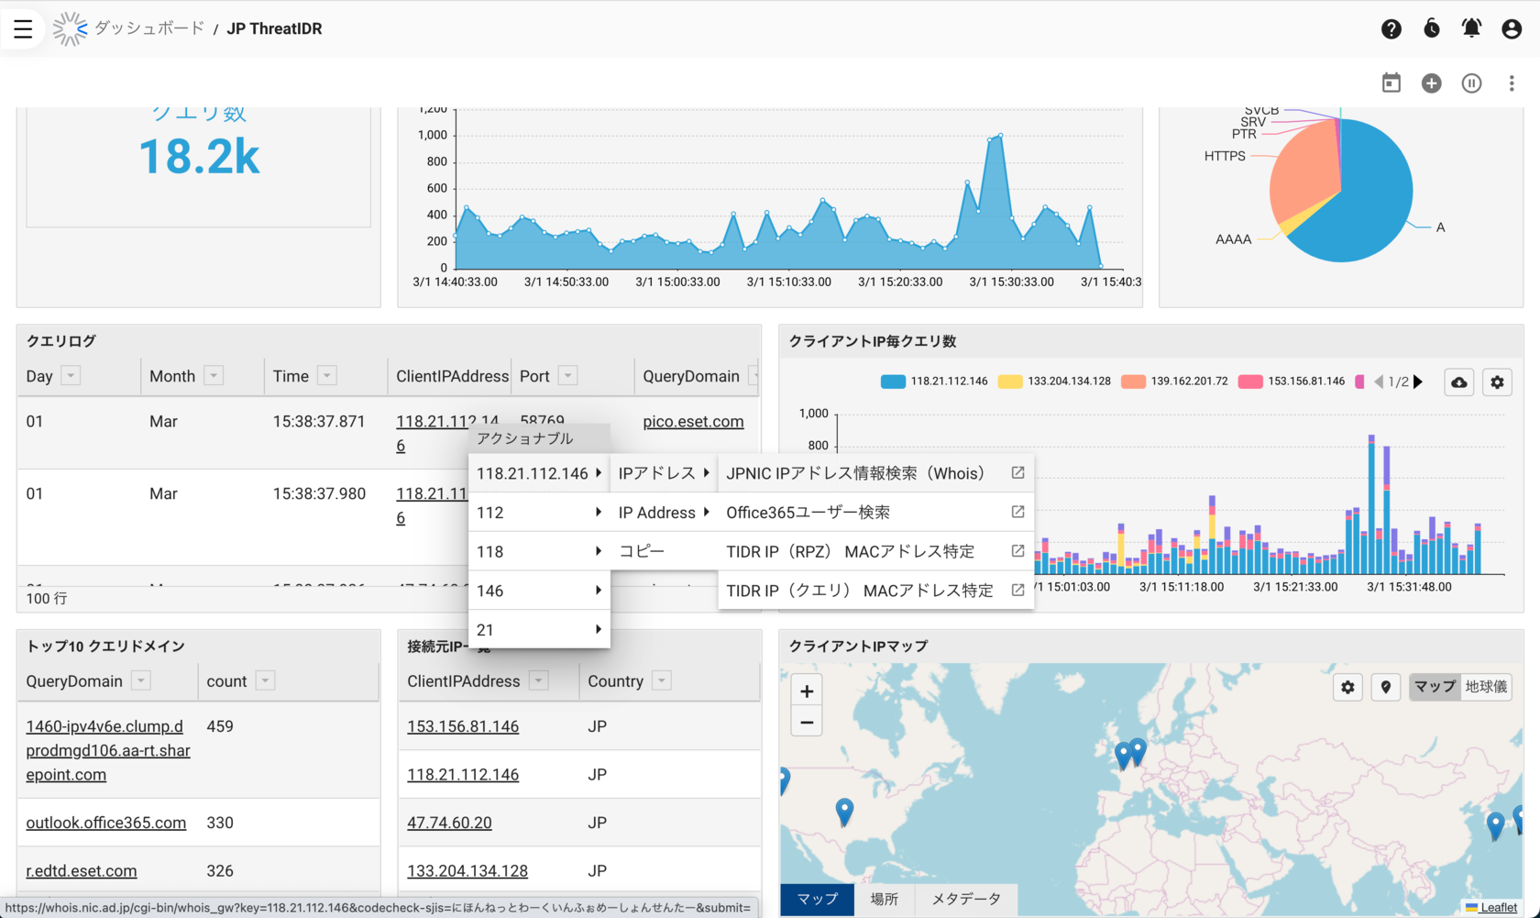Screen dimensions: 1540x918
Task: Click the 18.2k query count value
Action: point(199,157)
